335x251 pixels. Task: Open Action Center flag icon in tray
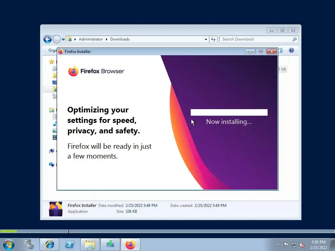pos(286,245)
